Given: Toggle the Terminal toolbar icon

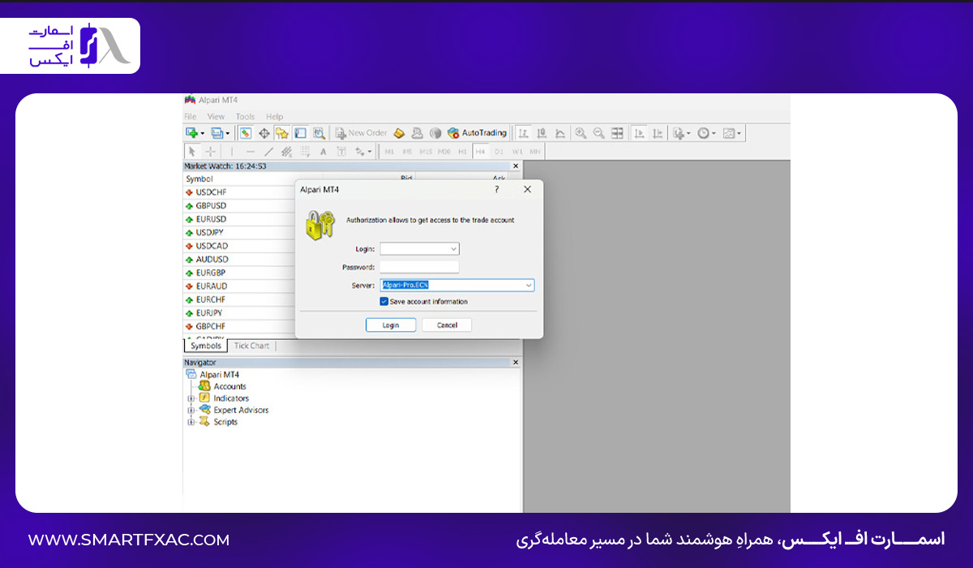Looking at the screenshot, I should pyautogui.click(x=300, y=133).
